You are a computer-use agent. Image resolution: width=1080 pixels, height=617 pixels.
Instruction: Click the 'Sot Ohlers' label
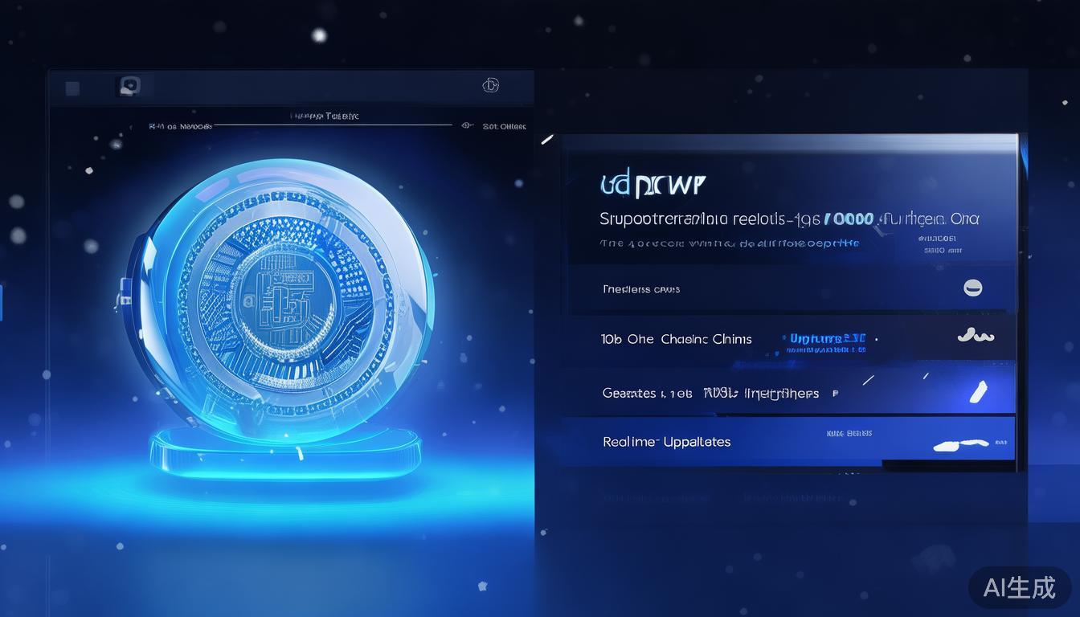point(504,126)
